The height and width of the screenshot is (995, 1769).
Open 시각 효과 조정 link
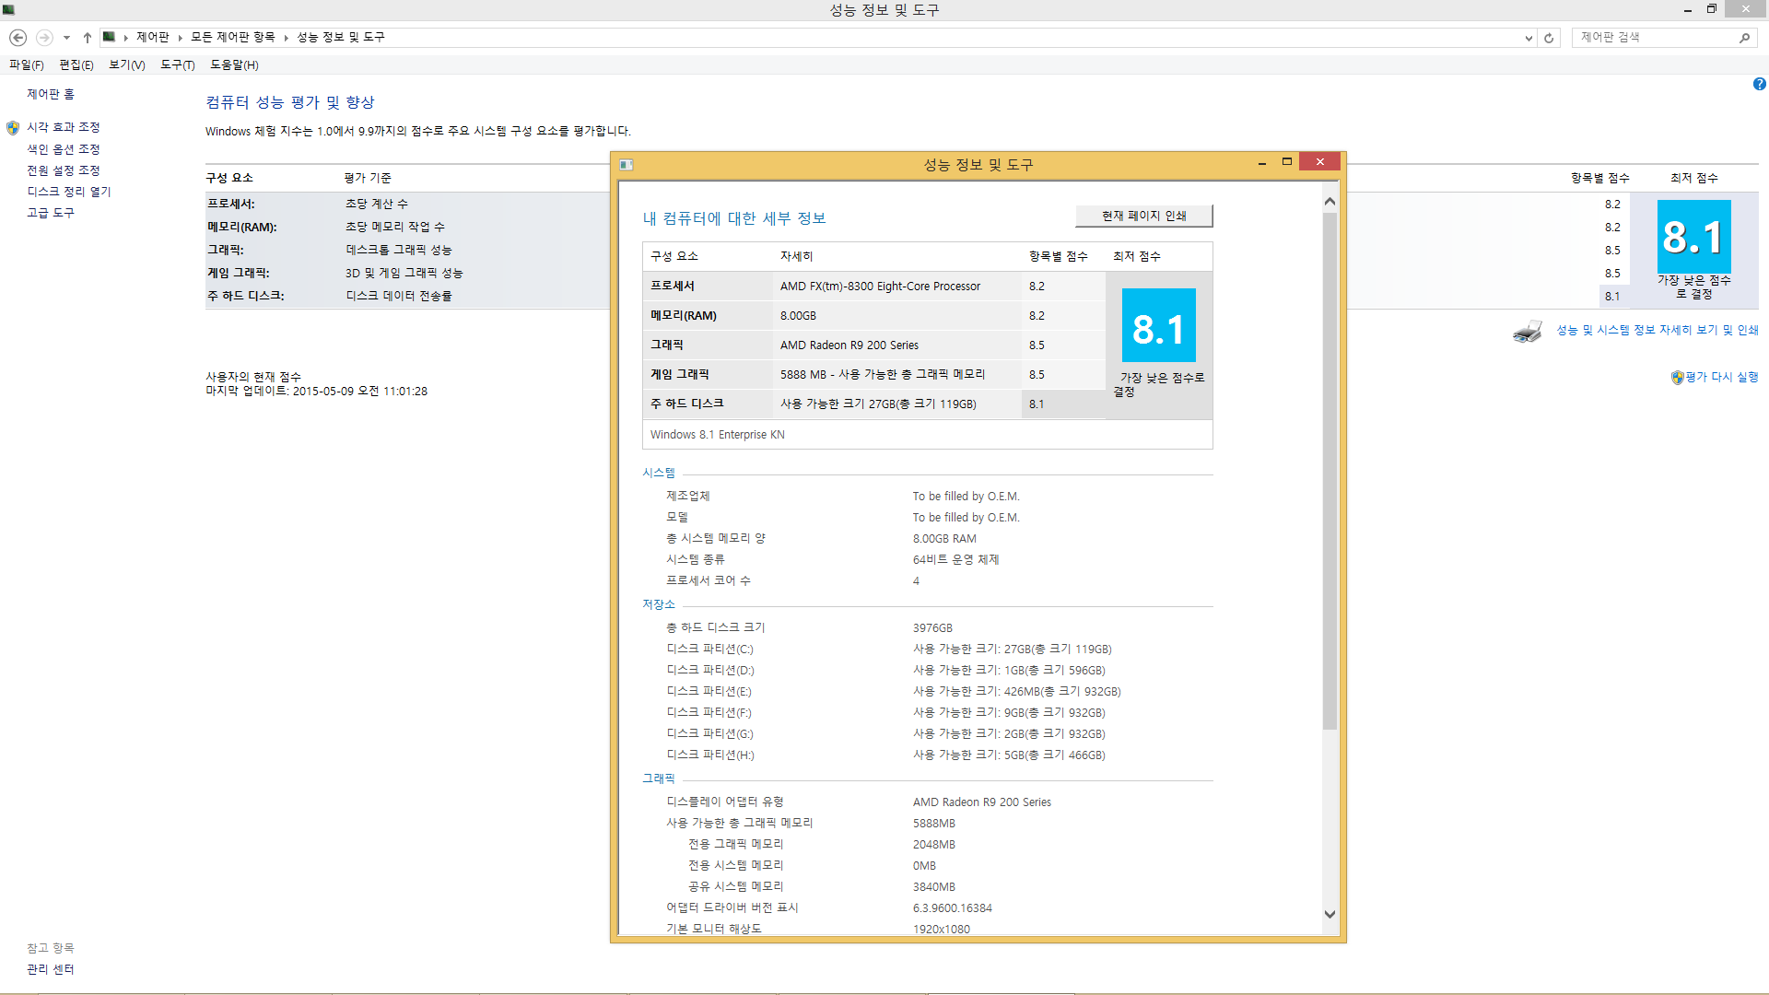pyautogui.click(x=64, y=127)
